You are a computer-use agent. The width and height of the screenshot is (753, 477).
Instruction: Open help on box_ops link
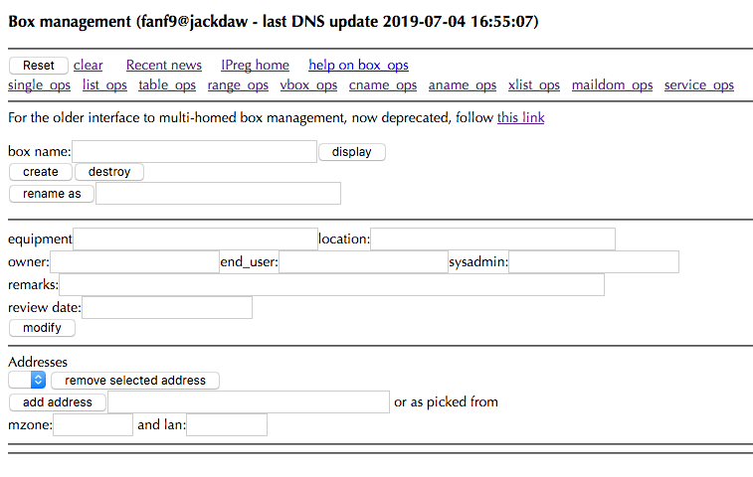tap(358, 66)
